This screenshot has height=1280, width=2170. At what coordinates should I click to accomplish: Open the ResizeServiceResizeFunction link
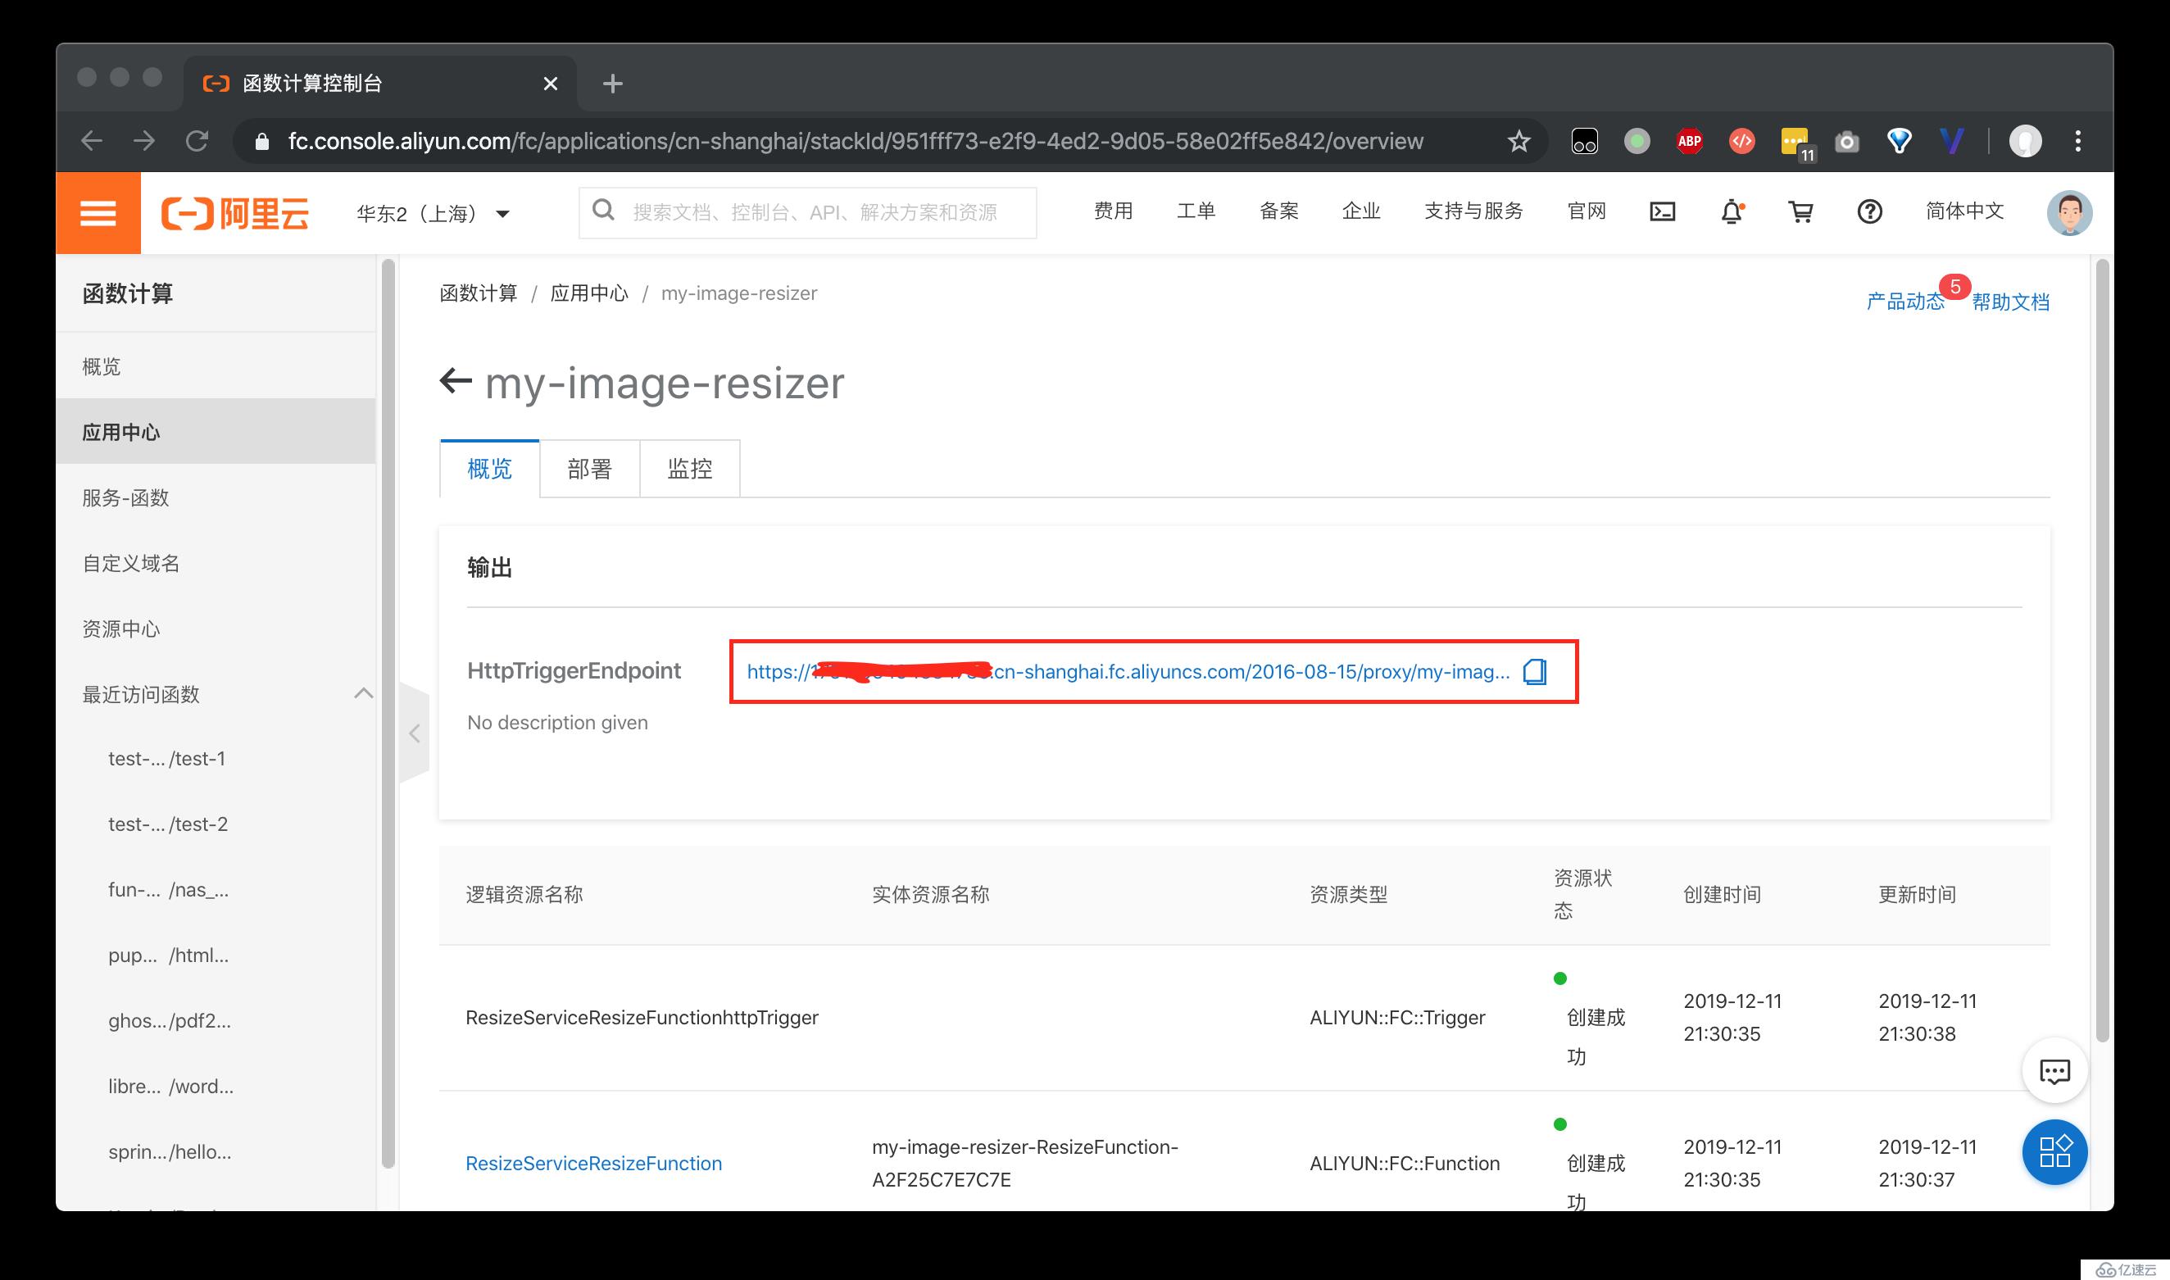593,1163
